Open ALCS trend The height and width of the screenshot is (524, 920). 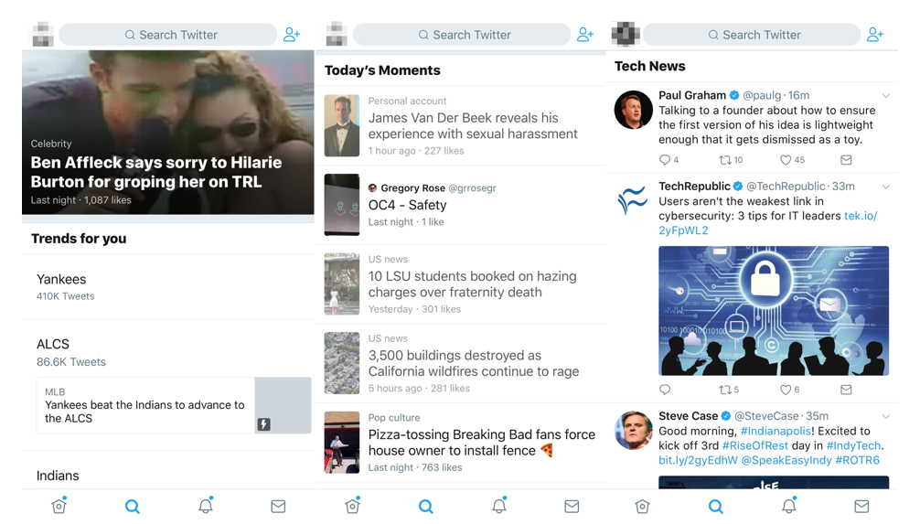(x=167, y=352)
